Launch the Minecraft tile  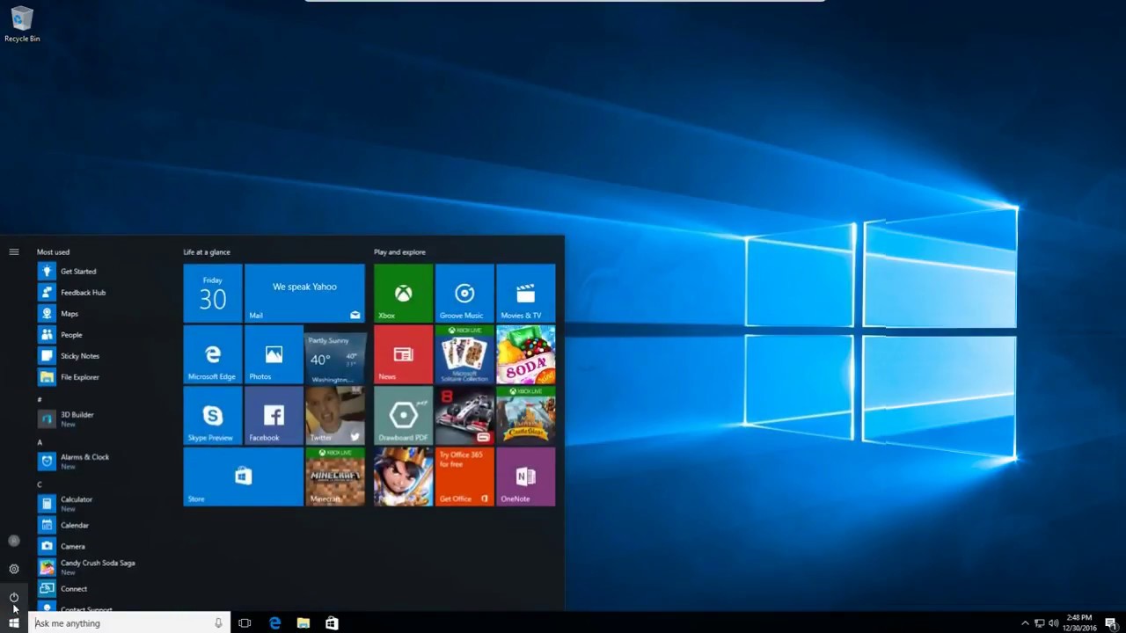[335, 477]
